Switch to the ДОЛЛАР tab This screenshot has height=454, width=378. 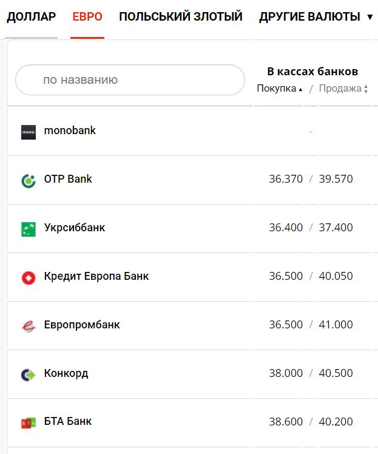[x=31, y=16]
